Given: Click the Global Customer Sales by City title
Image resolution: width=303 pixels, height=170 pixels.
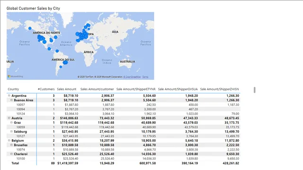Looking at the screenshot, I should [33, 8].
